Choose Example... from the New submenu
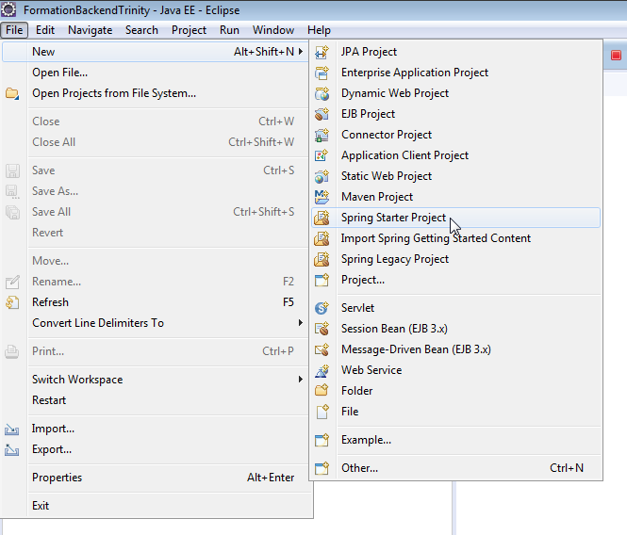Viewport: 627px width, 535px height. click(x=455, y=440)
